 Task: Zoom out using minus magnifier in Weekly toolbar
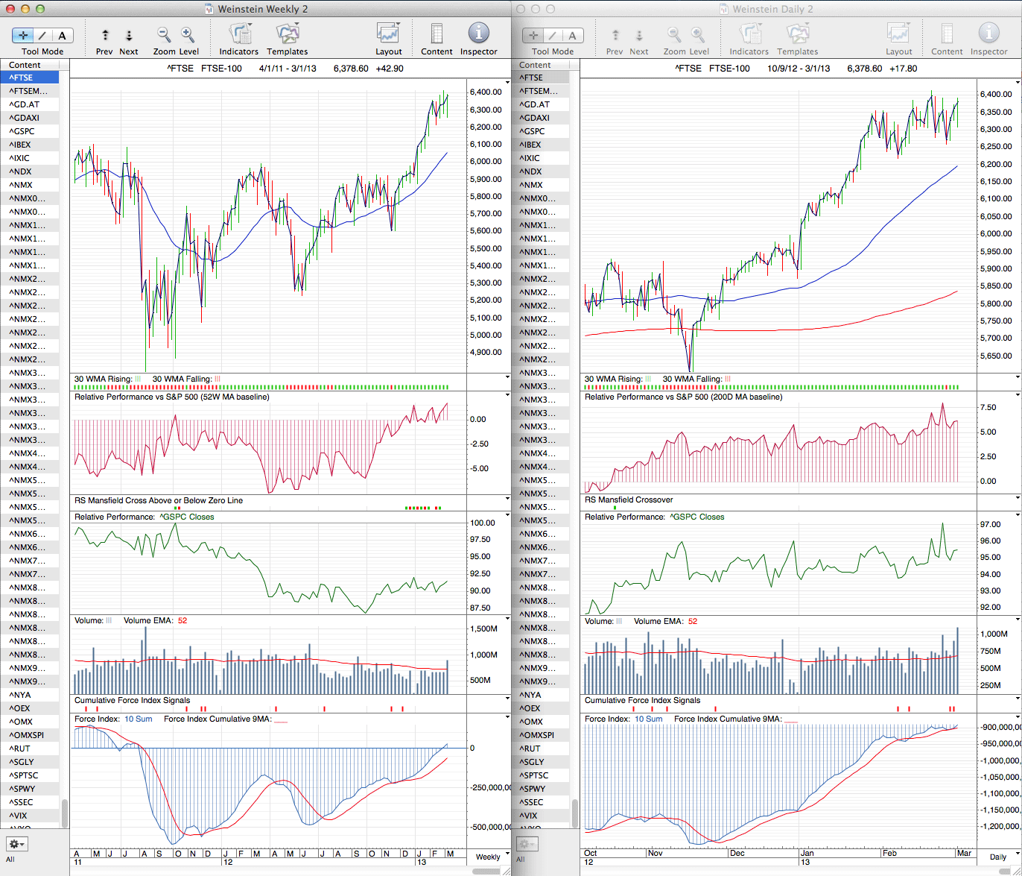164,34
